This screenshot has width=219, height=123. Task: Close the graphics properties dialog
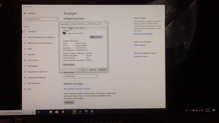[x=106, y=24]
